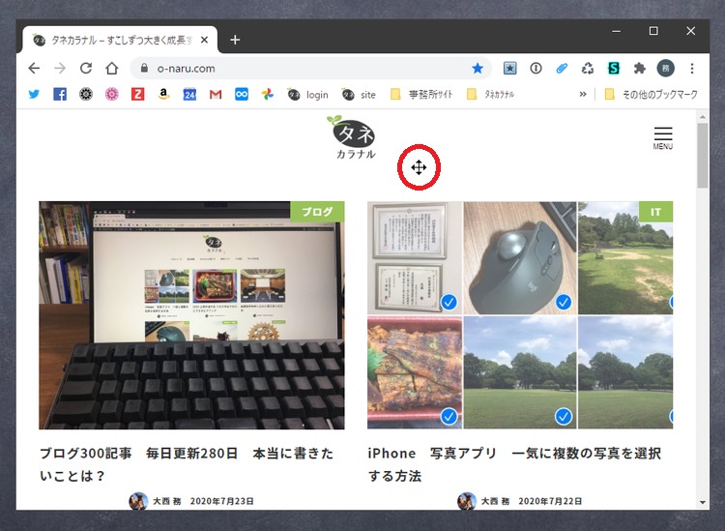Click the blue paperclip extension icon

(562, 69)
